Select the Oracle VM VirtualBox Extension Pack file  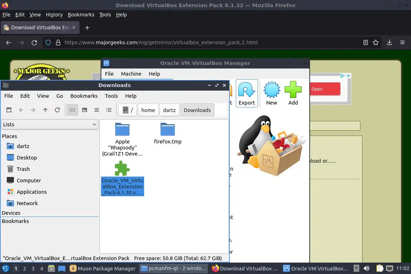[122, 178]
